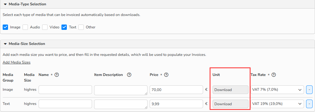Select the Download unit field in Image row

tap(231, 90)
